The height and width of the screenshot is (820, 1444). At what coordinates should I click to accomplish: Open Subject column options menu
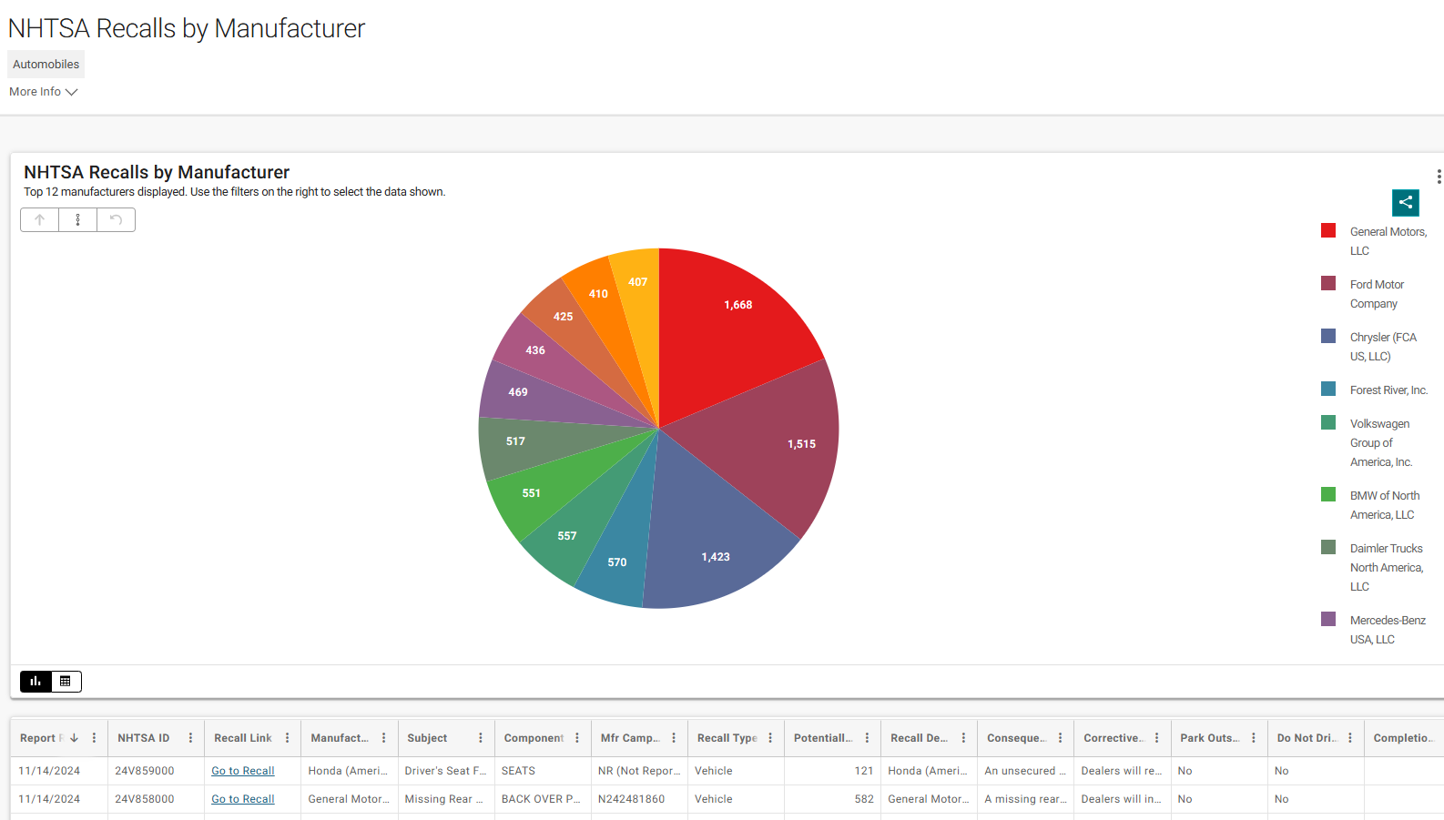tap(480, 738)
